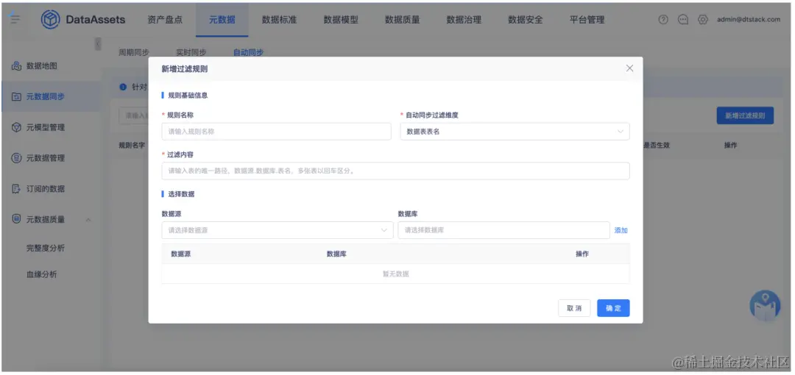
Task: Open the 数据源 select dropdown
Action: [x=278, y=230]
